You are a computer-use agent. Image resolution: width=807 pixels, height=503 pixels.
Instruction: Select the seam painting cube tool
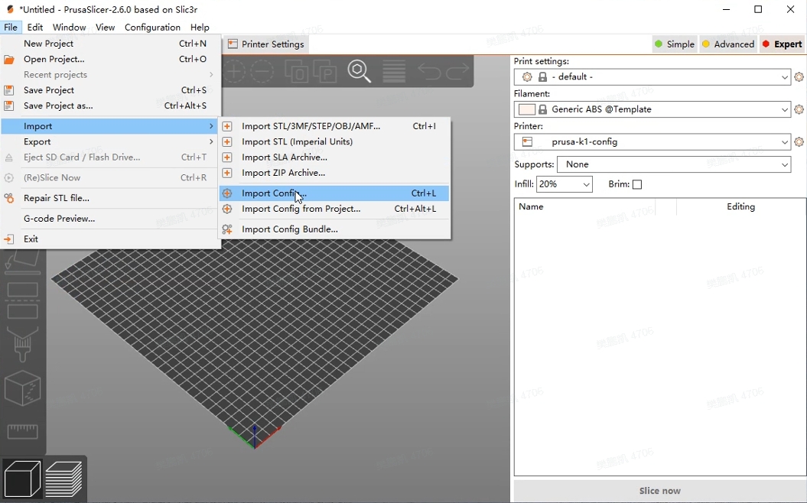click(x=22, y=388)
